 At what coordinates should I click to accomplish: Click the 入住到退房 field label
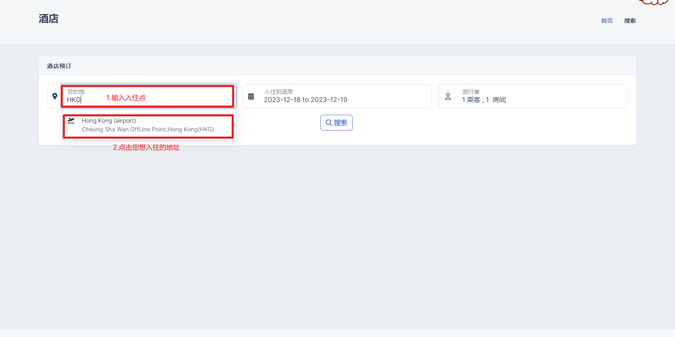tap(279, 92)
